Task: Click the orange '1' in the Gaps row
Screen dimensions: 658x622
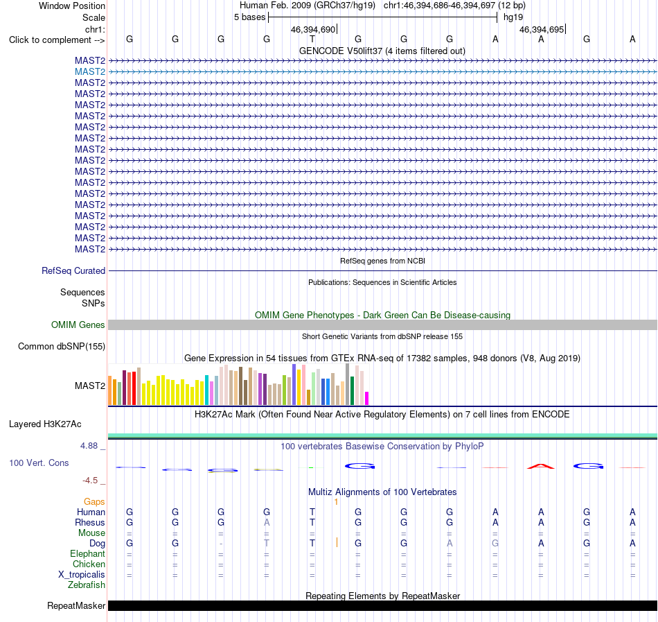Action: click(x=336, y=502)
